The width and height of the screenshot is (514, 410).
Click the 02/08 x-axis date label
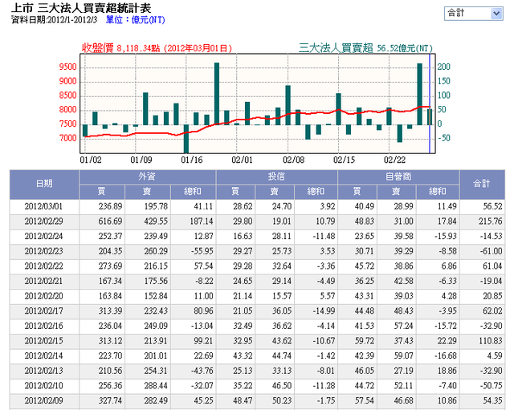click(x=293, y=160)
